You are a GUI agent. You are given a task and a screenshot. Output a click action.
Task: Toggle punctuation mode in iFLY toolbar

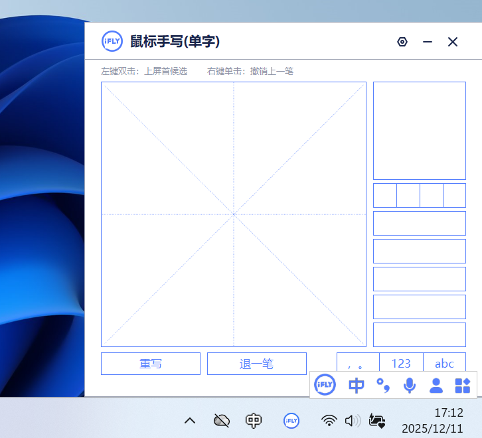[x=383, y=385]
